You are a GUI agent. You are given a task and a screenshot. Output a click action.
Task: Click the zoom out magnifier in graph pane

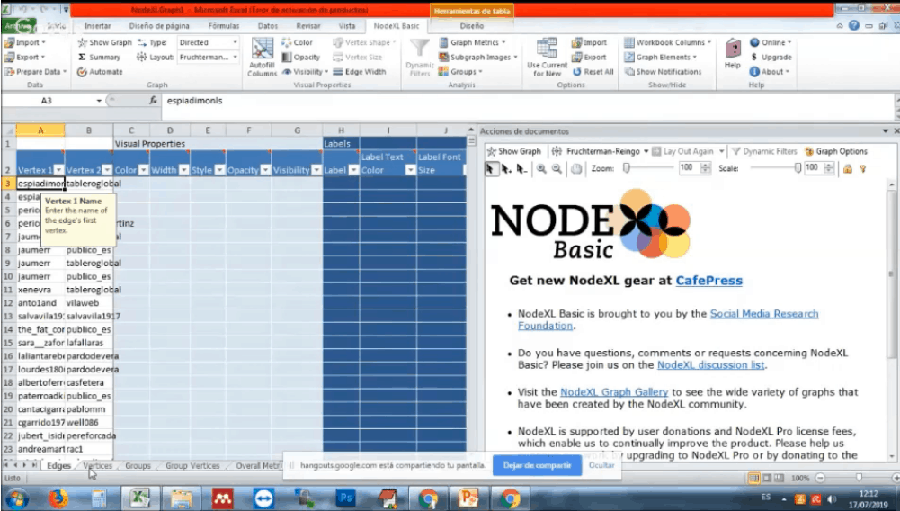tap(557, 168)
